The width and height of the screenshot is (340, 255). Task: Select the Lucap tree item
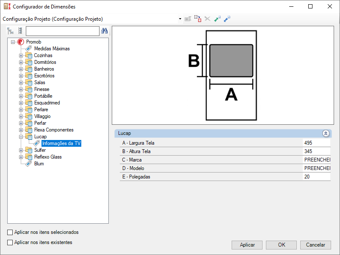pos(40,137)
